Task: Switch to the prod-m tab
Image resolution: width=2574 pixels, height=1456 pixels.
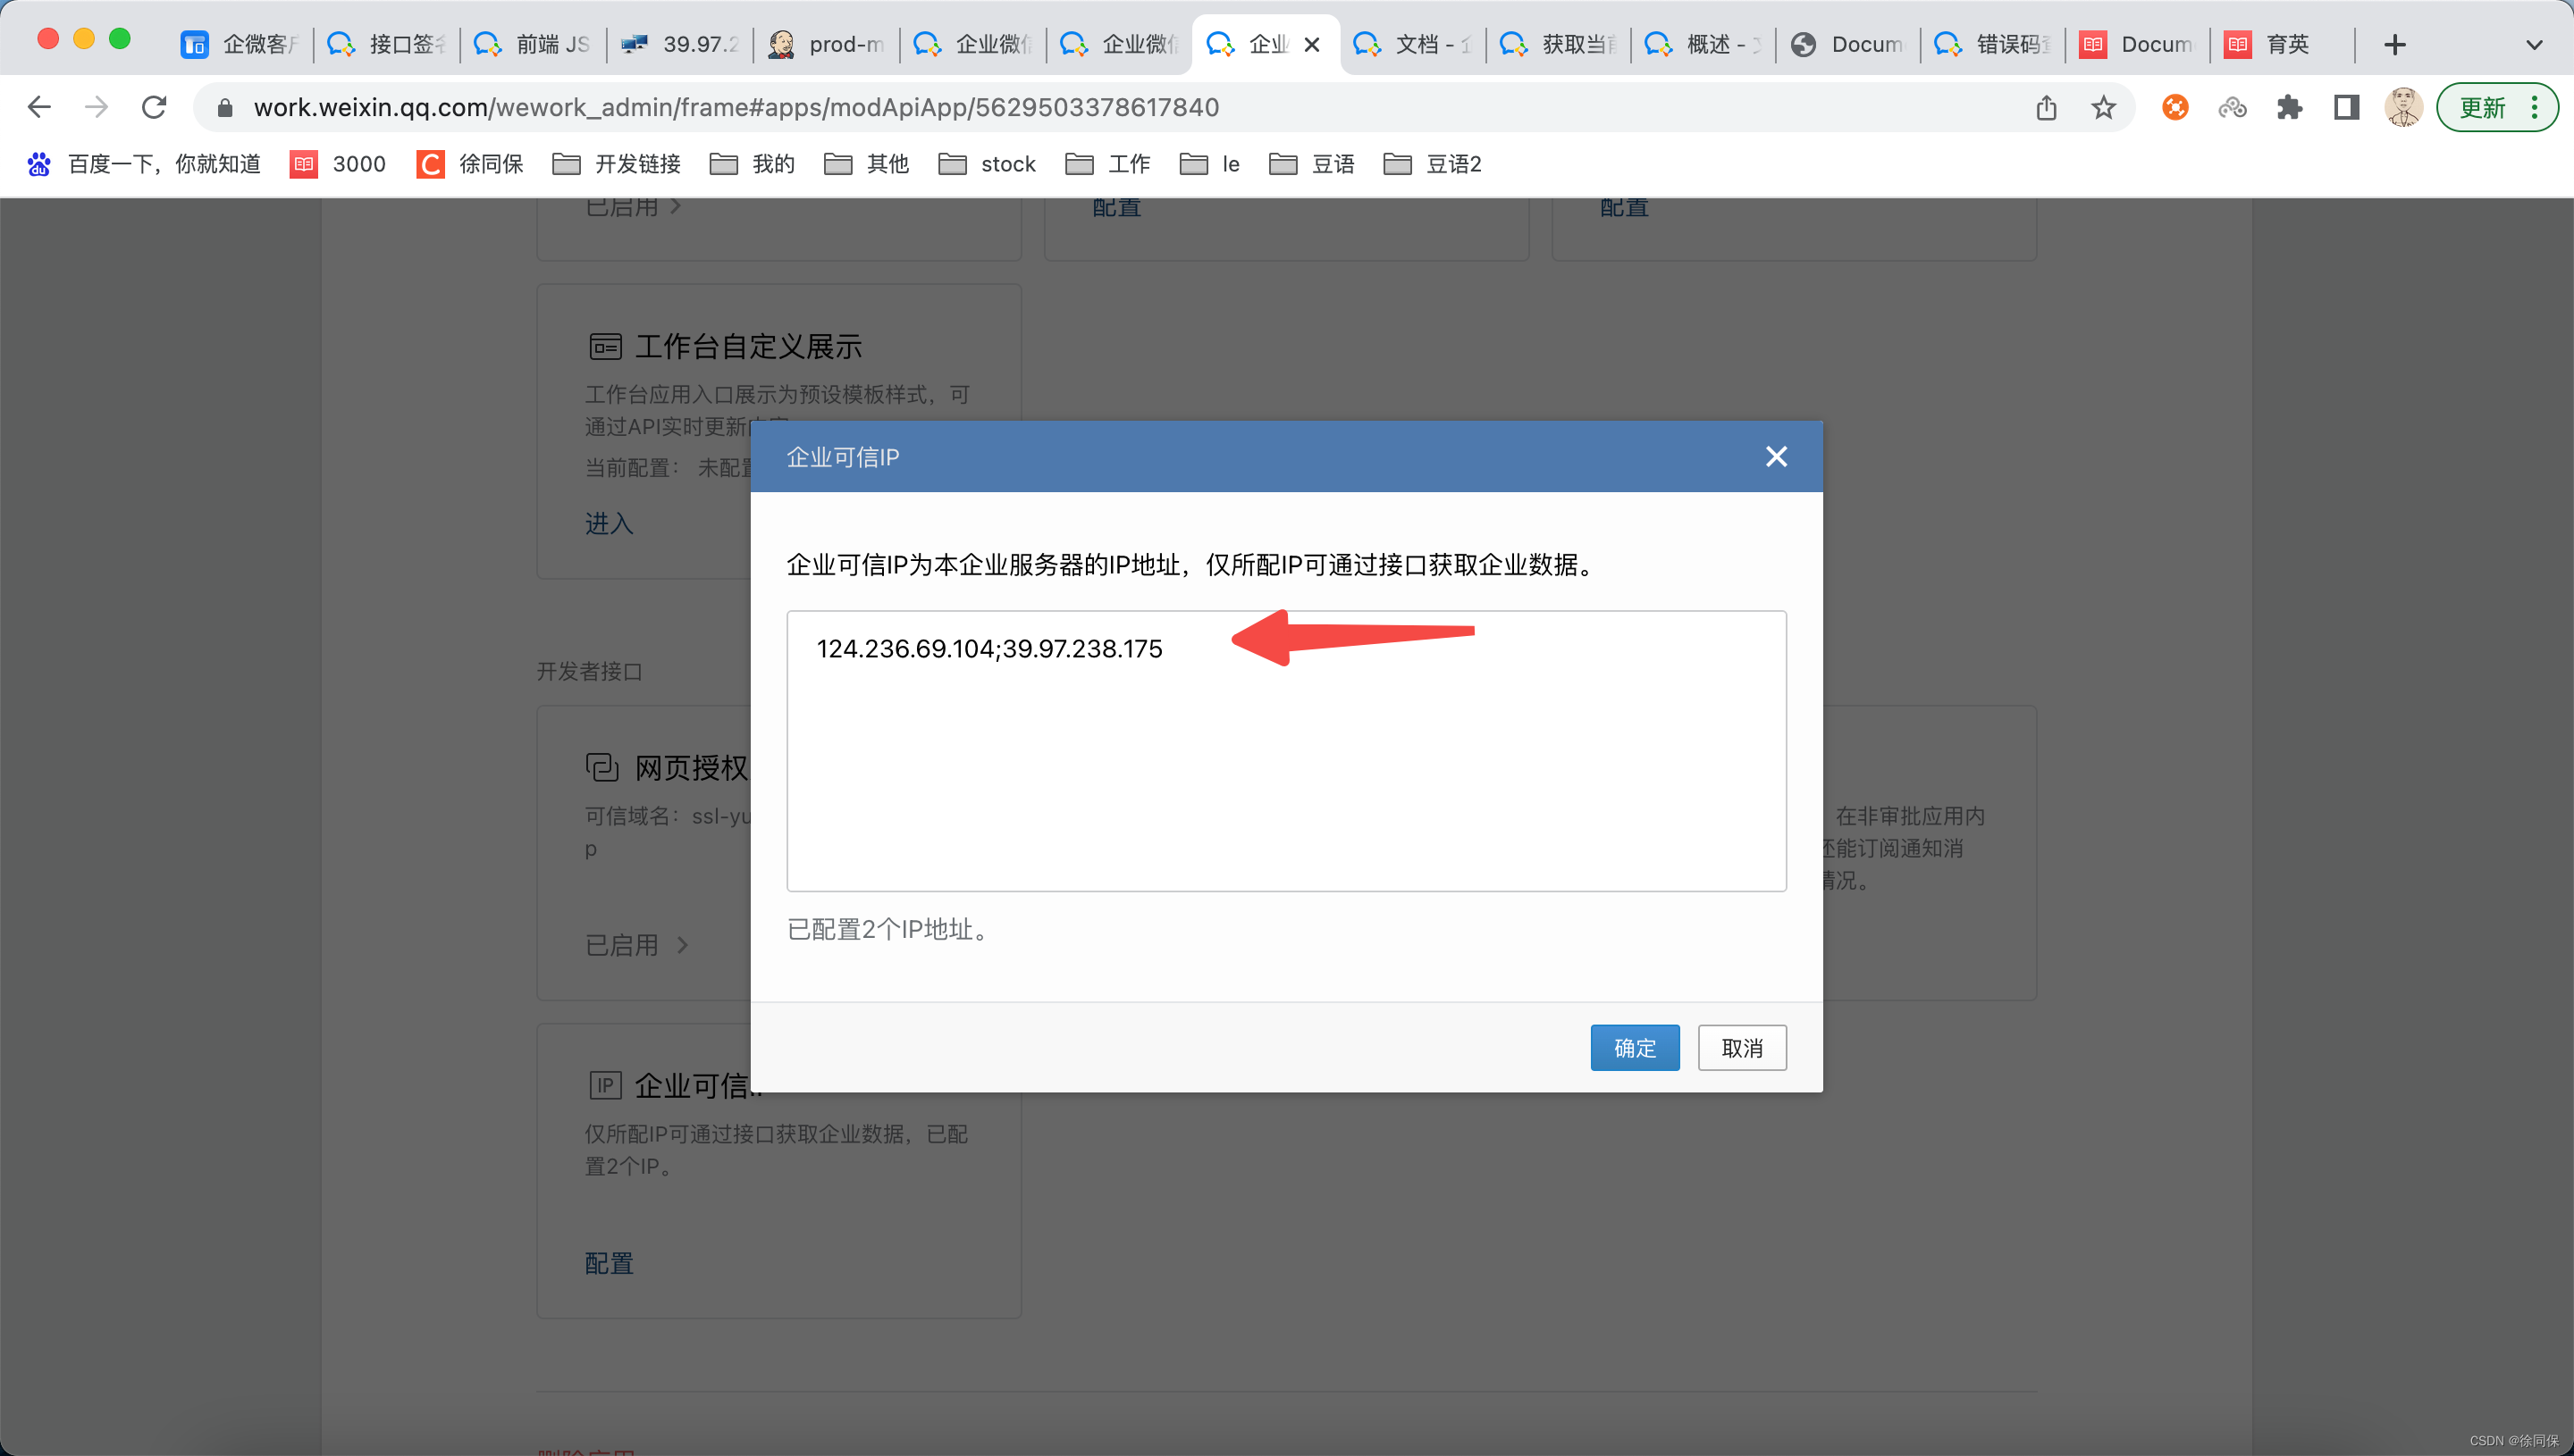Action: click(x=827, y=44)
